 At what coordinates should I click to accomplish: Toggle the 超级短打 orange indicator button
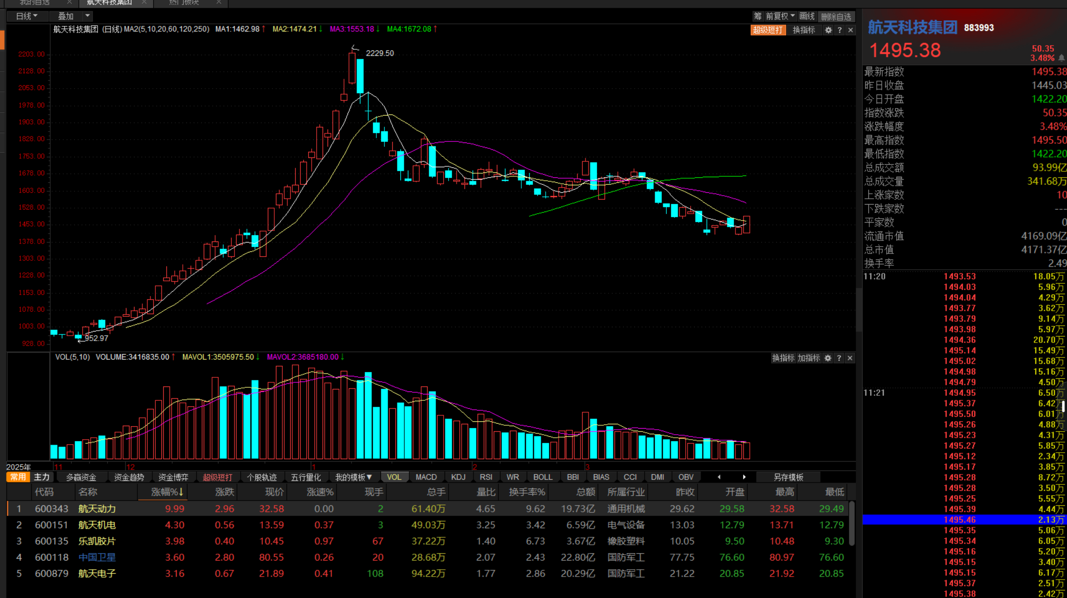(767, 30)
